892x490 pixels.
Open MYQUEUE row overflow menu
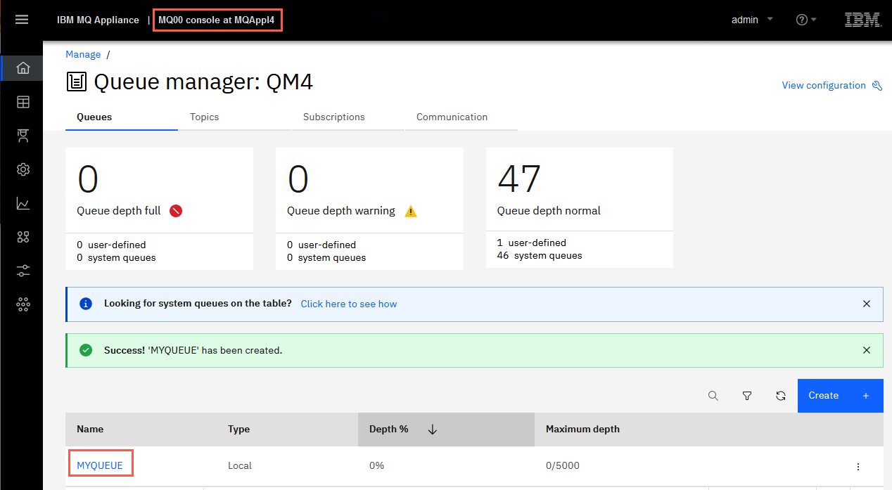pyautogui.click(x=858, y=466)
